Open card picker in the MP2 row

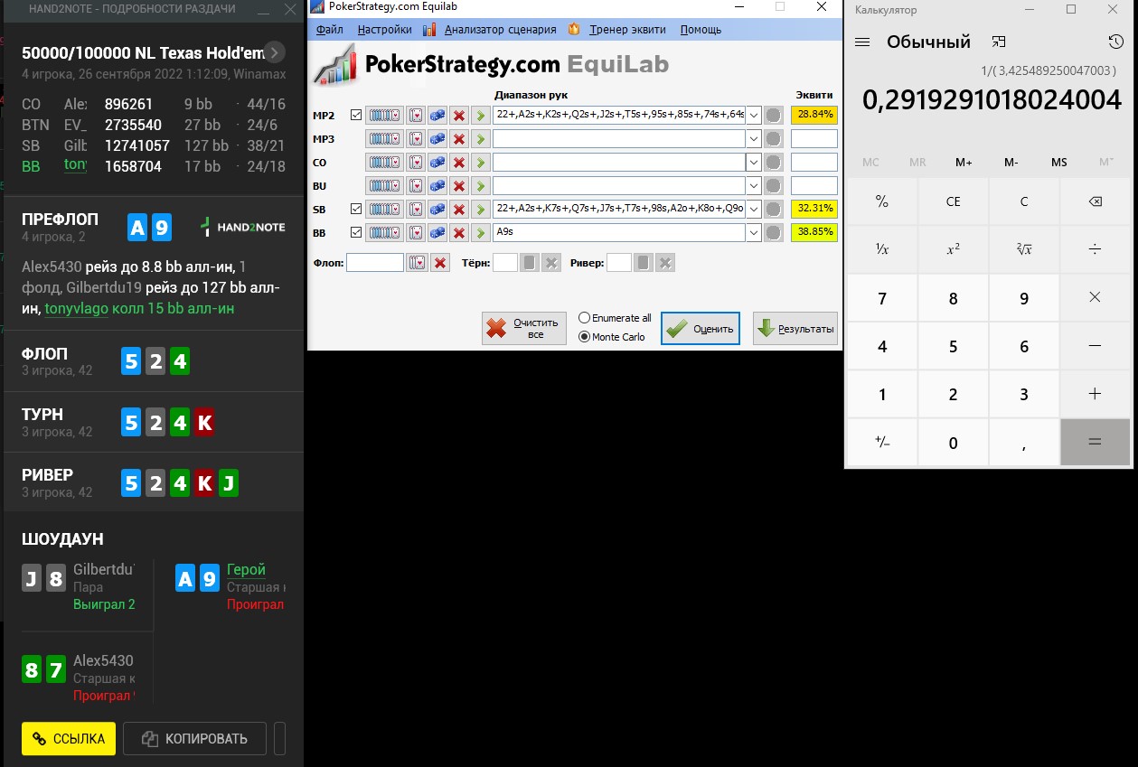point(415,115)
